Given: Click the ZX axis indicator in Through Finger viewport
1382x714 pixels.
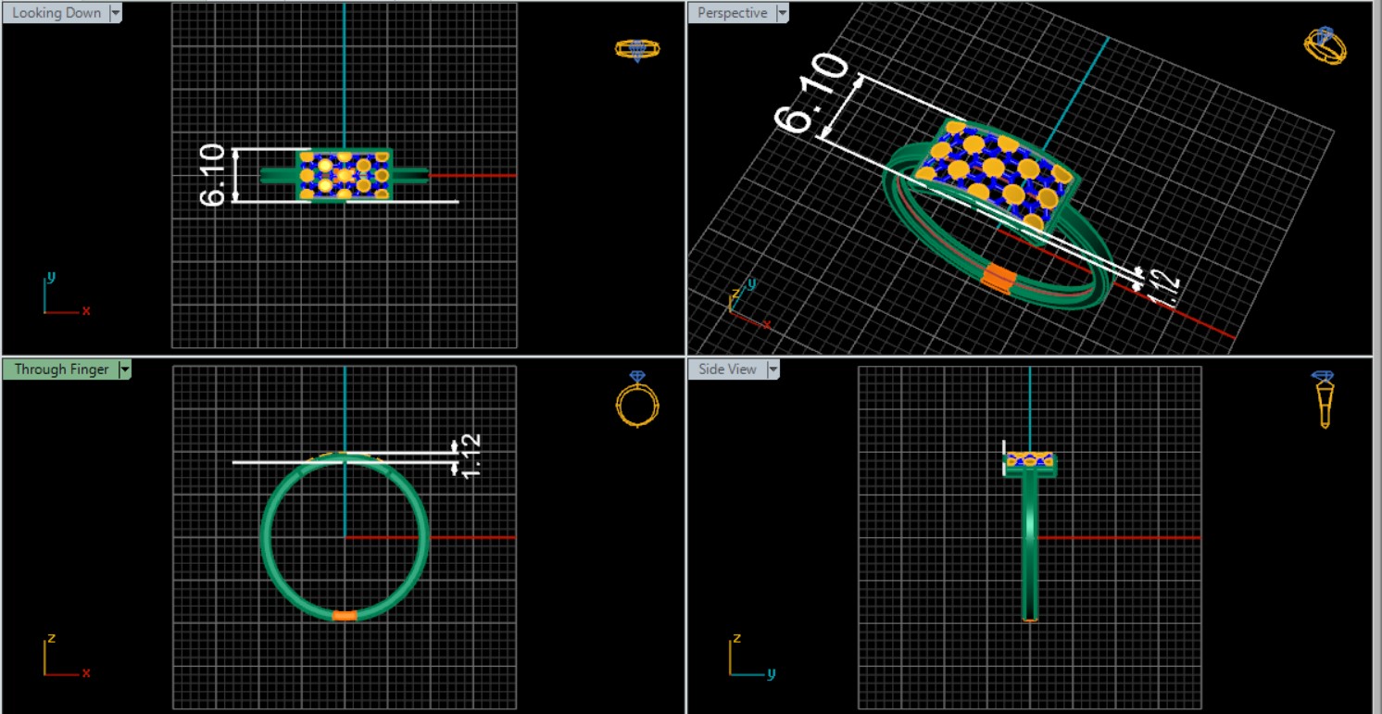Looking at the screenshot, I should coord(57,659).
